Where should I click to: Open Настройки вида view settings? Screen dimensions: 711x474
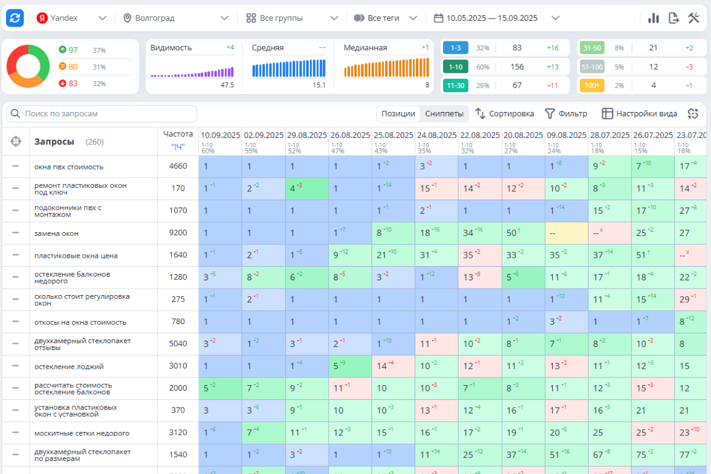pos(639,114)
